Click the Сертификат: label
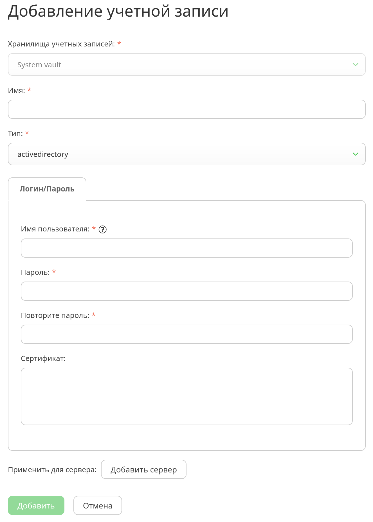373x522 pixels. 43,358
